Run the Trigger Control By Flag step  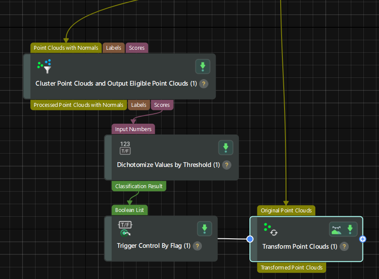[204, 229]
